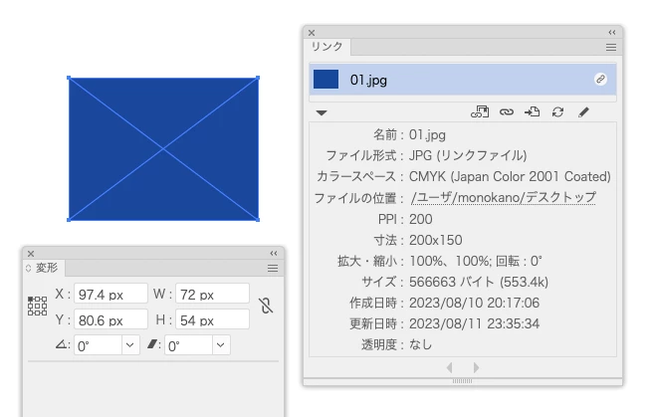651x417 pixels.
Task: Select the リンク tab
Action: click(x=327, y=47)
